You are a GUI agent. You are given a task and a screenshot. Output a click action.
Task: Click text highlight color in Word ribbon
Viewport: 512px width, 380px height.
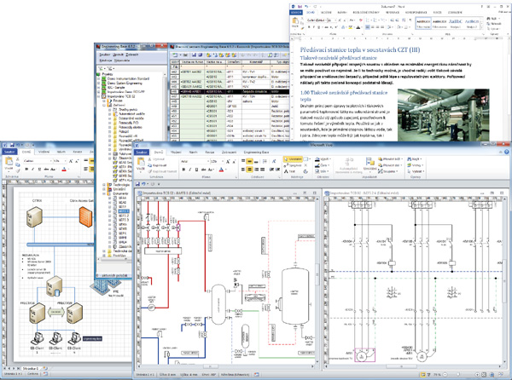(x=352, y=27)
